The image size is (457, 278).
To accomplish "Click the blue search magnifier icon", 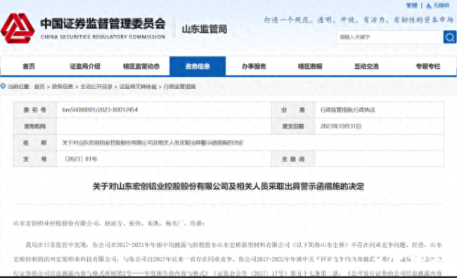I will click(x=450, y=37).
